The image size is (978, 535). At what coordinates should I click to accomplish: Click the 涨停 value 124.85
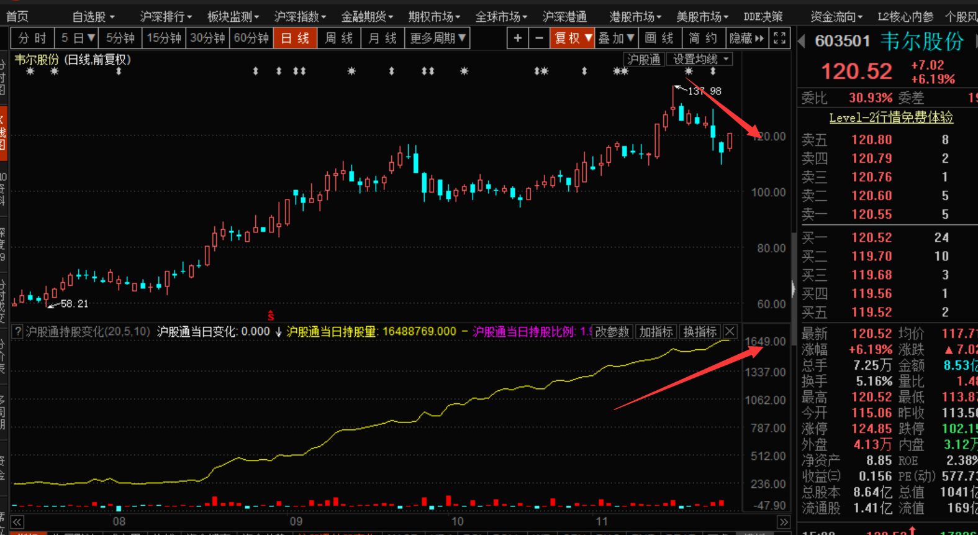point(871,429)
